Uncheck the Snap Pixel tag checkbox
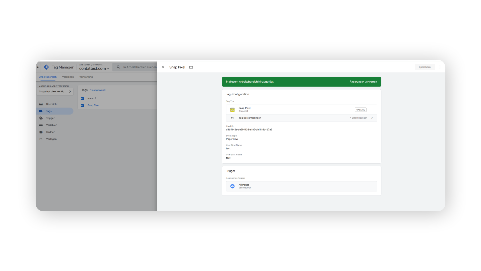 [x=82, y=105]
